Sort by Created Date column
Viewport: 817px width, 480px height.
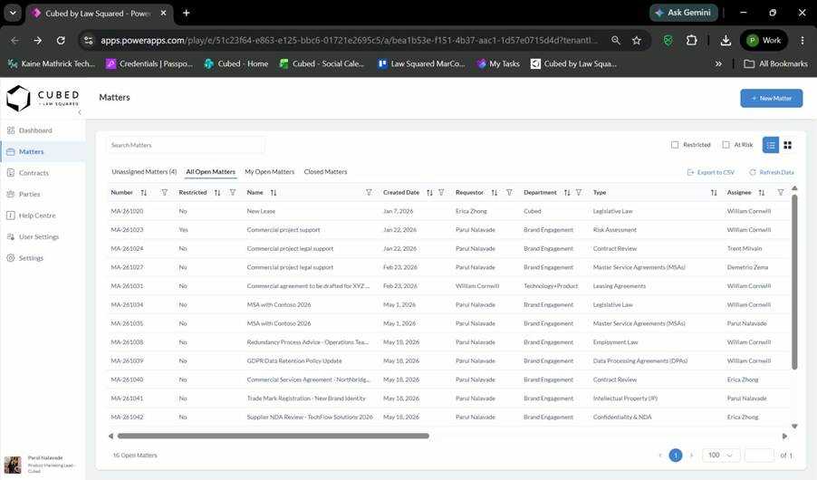[x=429, y=193]
